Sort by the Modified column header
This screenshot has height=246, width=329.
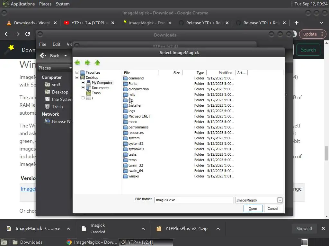pos(221,73)
